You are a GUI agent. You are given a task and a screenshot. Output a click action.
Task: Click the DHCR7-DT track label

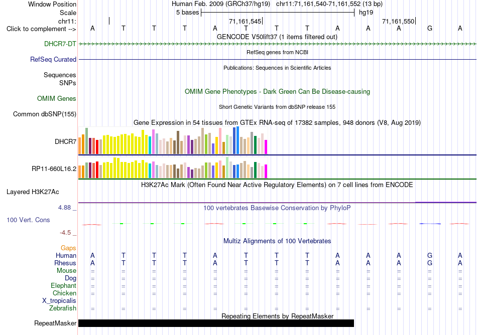click(x=60, y=44)
